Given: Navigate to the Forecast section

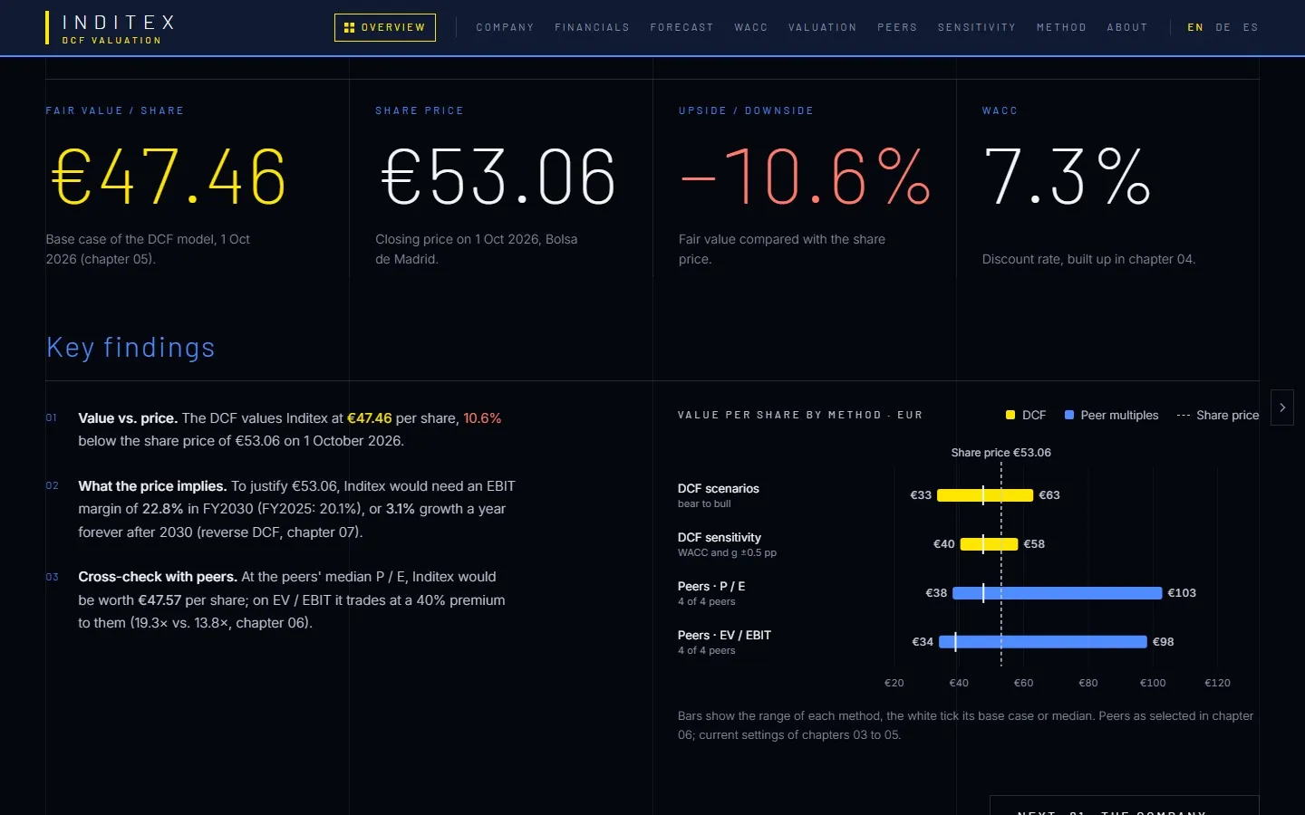Looking at the screenshot, I should coord(681,27).
